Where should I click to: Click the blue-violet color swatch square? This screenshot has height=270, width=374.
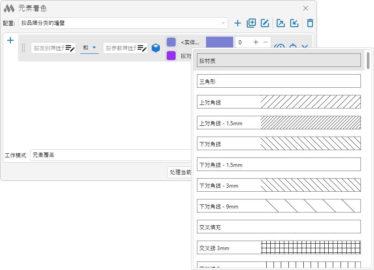tap(171, 42)
